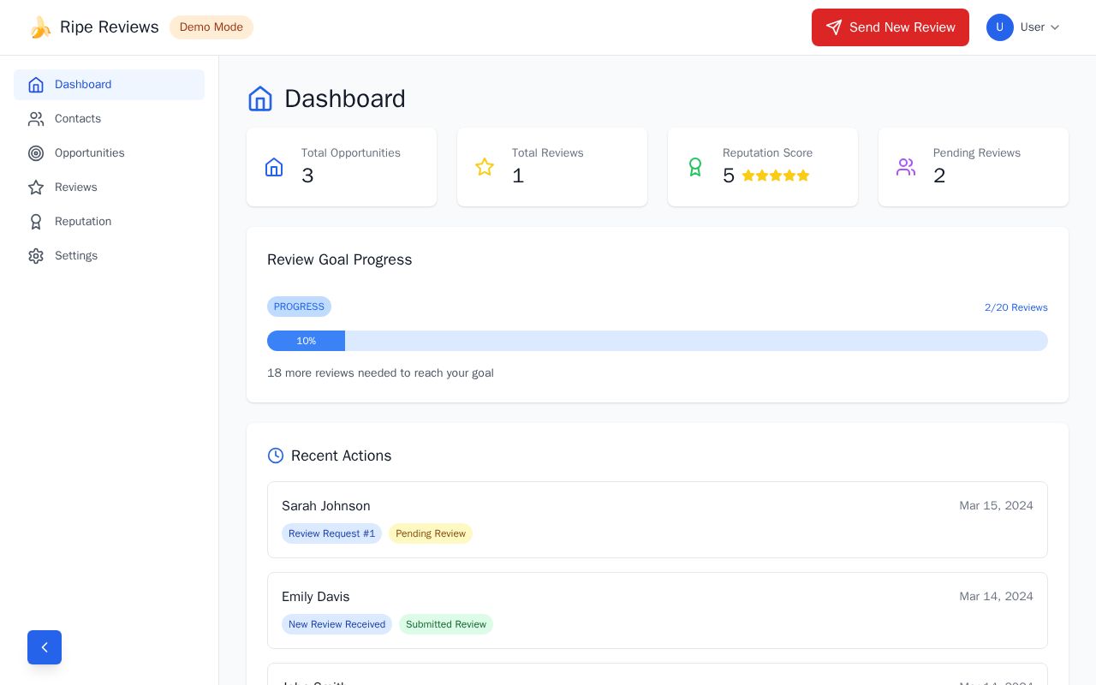Click the Mar 15, 2024 date
The image size is (1096, 685).
(996, 506)
